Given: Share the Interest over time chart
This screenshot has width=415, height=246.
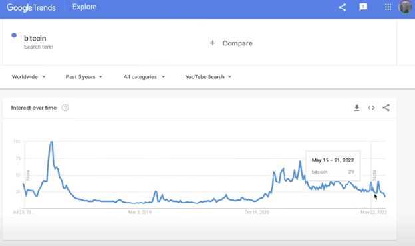Looking at the screenshot, I should pyautogui.click(x=386, y=108).
